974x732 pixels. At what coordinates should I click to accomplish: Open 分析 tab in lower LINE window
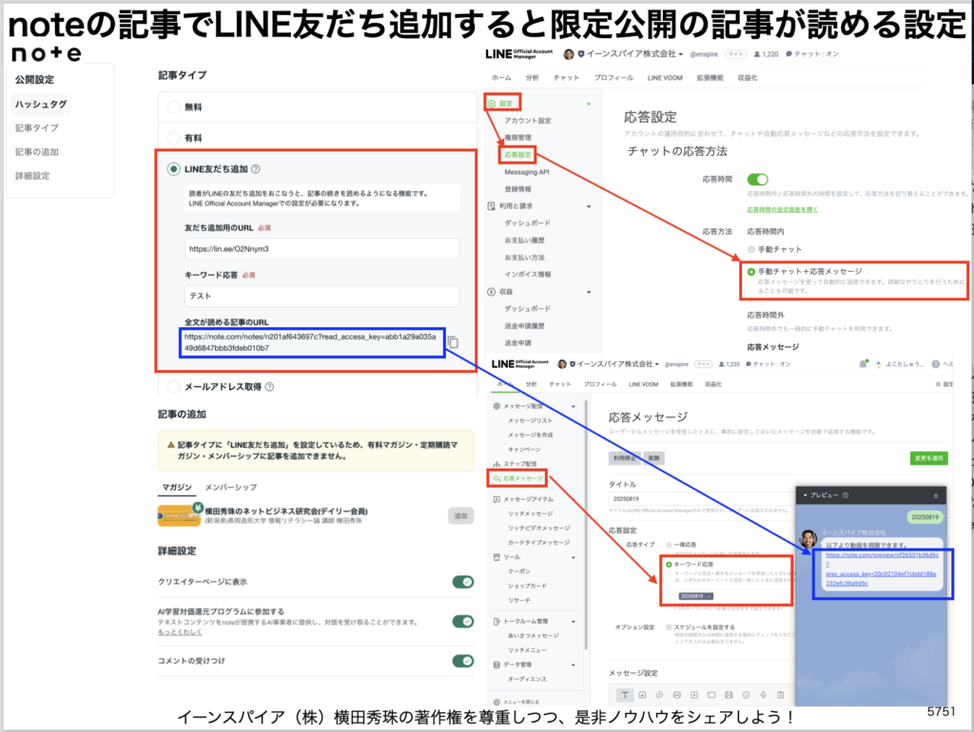pyautogui.click(x=531, y=384)
